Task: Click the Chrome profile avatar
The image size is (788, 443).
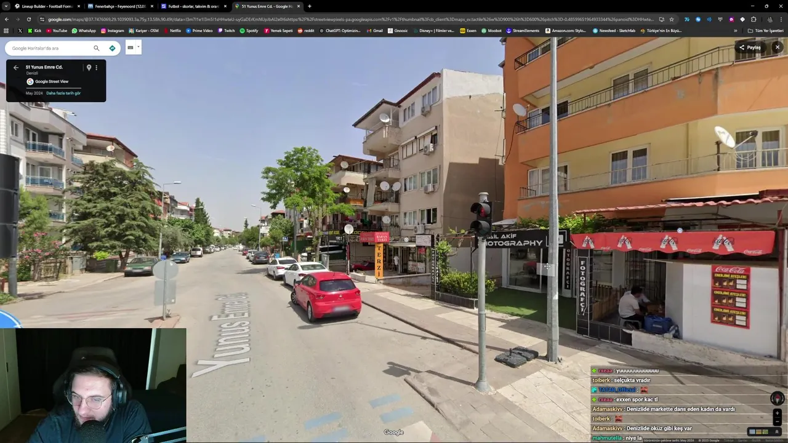Action: click(x=770, y=19)
